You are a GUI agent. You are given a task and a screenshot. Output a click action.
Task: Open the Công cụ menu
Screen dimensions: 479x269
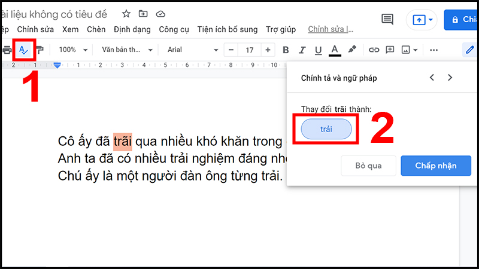(174, 29)
